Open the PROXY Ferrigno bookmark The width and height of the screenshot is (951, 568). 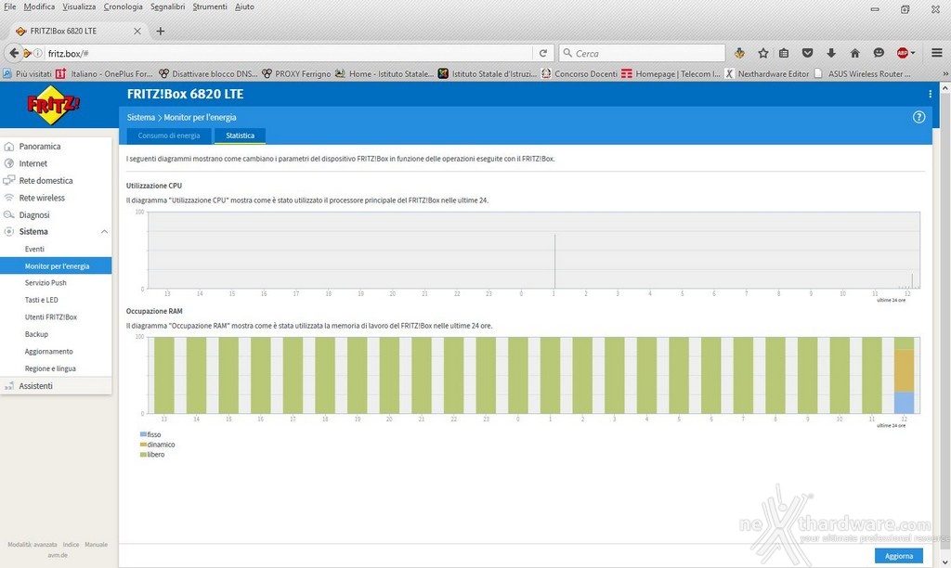[x=296, y=74]
